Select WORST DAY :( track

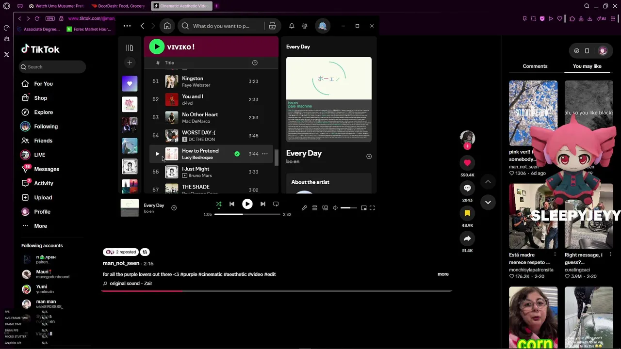click(x=211, y=136)
